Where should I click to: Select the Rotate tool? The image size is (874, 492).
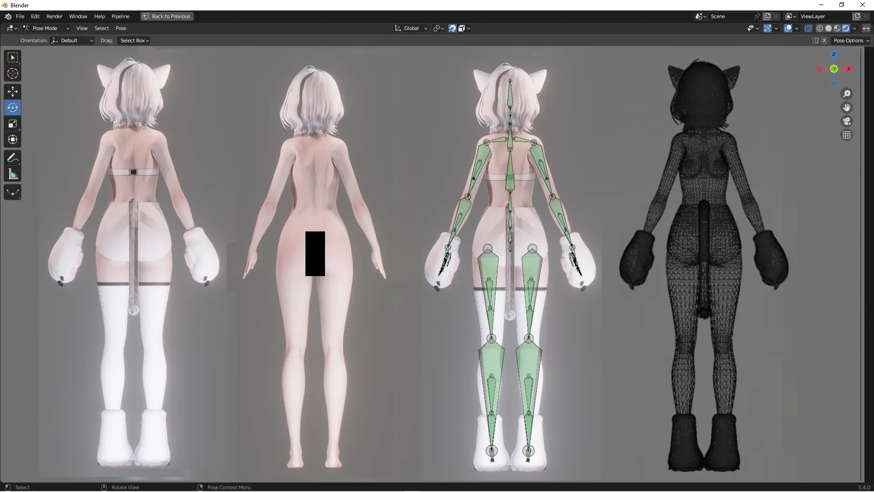(x=12, y=108)
